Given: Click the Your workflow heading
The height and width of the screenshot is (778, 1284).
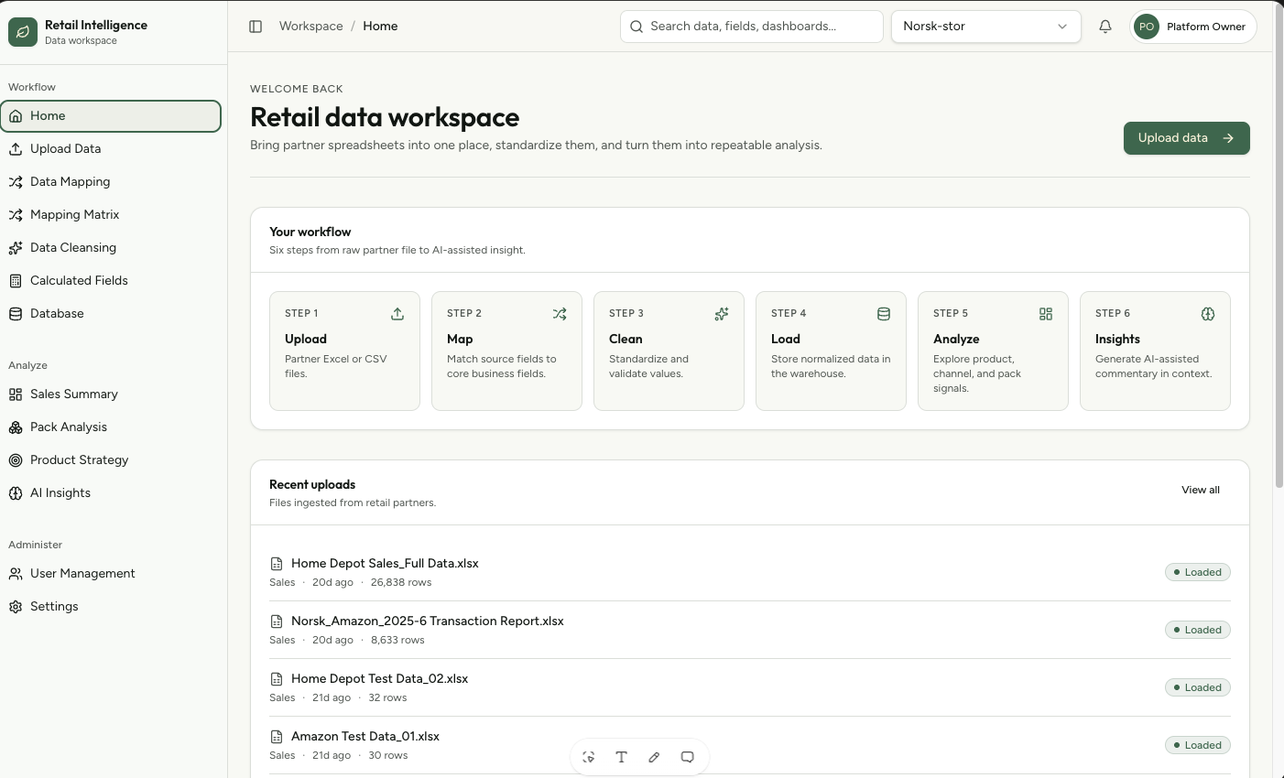Looking at the screenshot, I should tap(310, 232).
